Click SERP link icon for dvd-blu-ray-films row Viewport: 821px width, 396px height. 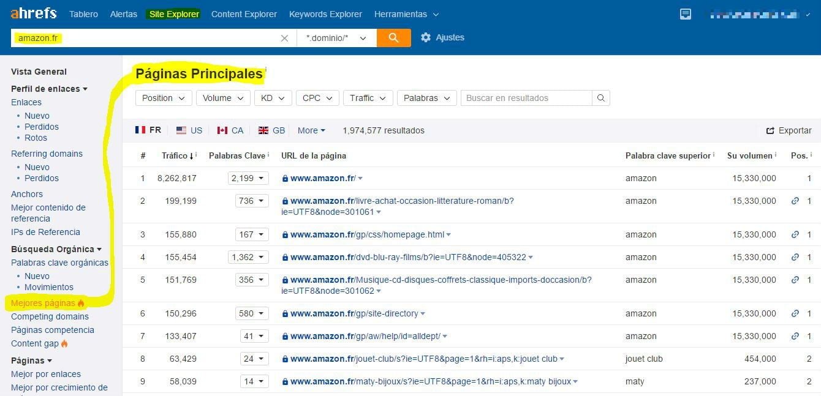(x=795, y=257)
